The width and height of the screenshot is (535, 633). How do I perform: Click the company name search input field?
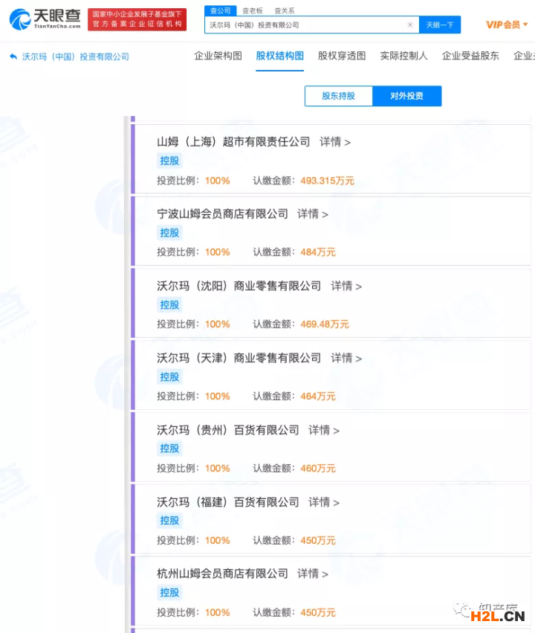click(305, 25)
